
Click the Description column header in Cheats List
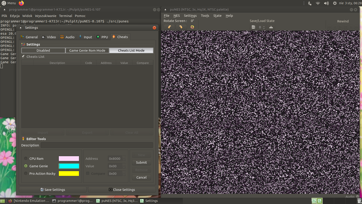(x=57, y=63)
